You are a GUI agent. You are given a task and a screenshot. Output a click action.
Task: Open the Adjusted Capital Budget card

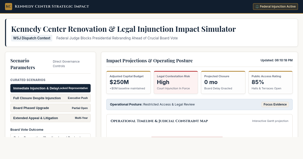(x=129, y=82)
